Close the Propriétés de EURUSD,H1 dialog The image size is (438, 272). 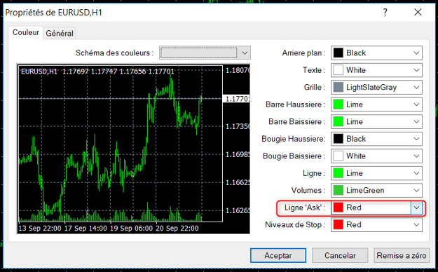click(418, 12)
